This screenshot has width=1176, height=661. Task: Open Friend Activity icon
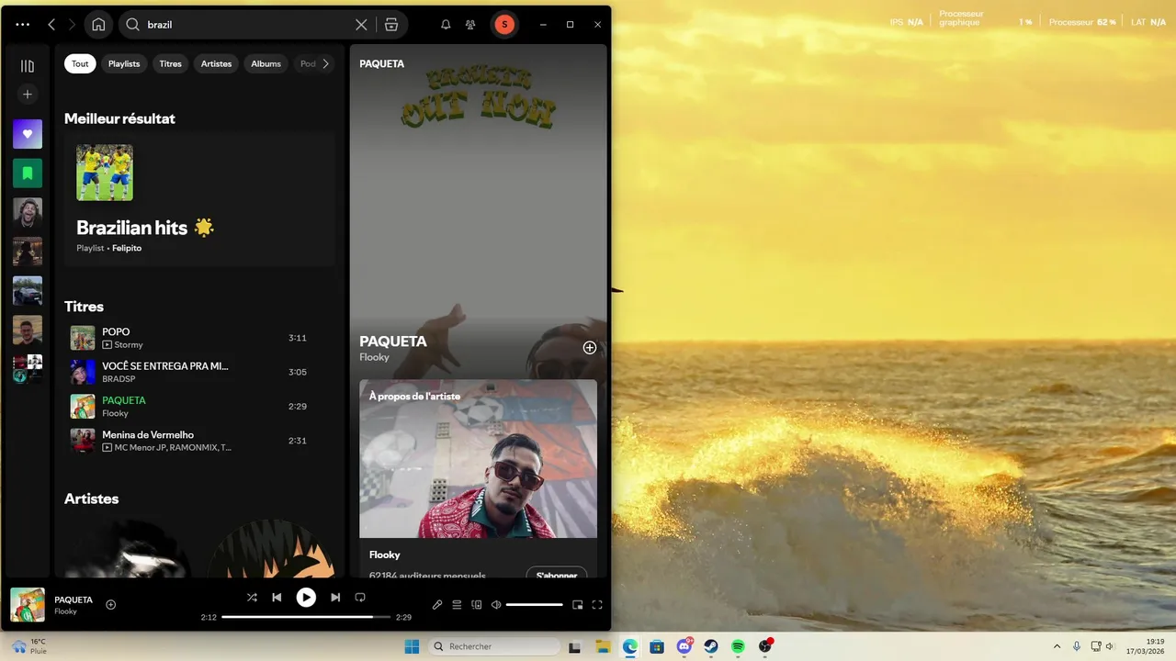coord(471,25)
